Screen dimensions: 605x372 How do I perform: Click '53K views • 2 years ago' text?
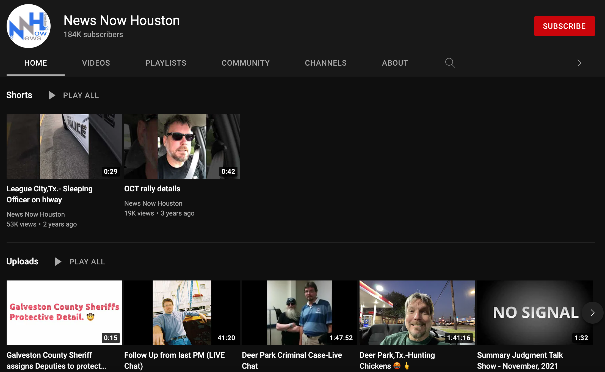pos(42,224)
